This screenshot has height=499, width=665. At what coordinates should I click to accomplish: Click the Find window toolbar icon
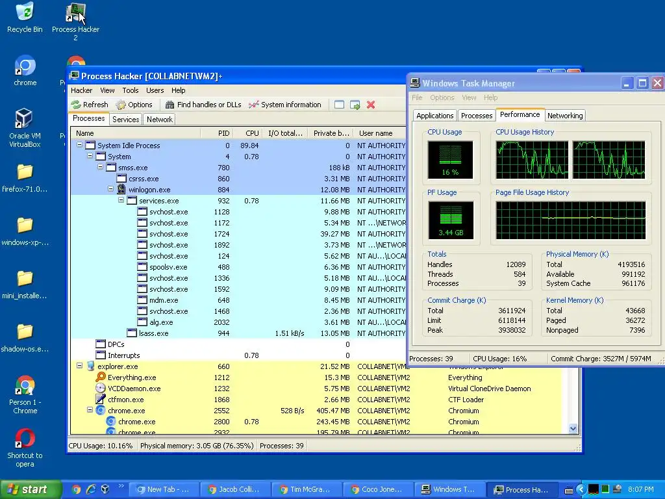pos(339,105)
